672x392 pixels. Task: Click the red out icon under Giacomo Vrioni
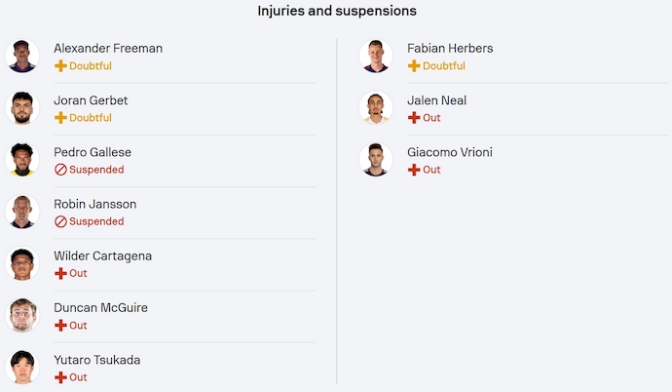tap(414, 170)
